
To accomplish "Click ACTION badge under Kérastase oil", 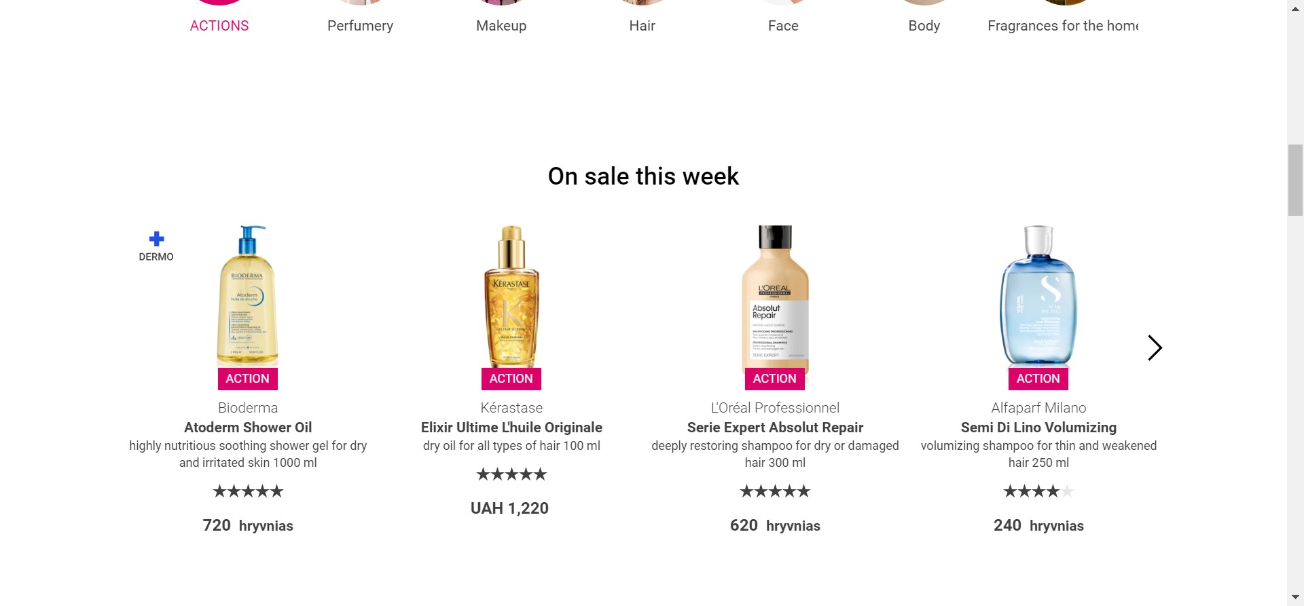I will pos(511,379).
